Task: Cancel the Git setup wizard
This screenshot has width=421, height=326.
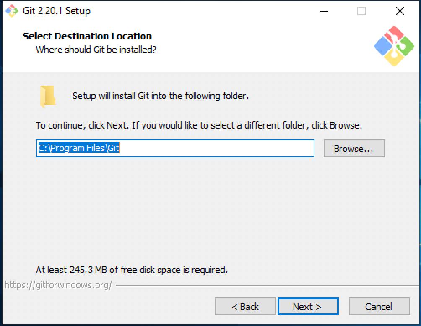Action: coord(379,306)
